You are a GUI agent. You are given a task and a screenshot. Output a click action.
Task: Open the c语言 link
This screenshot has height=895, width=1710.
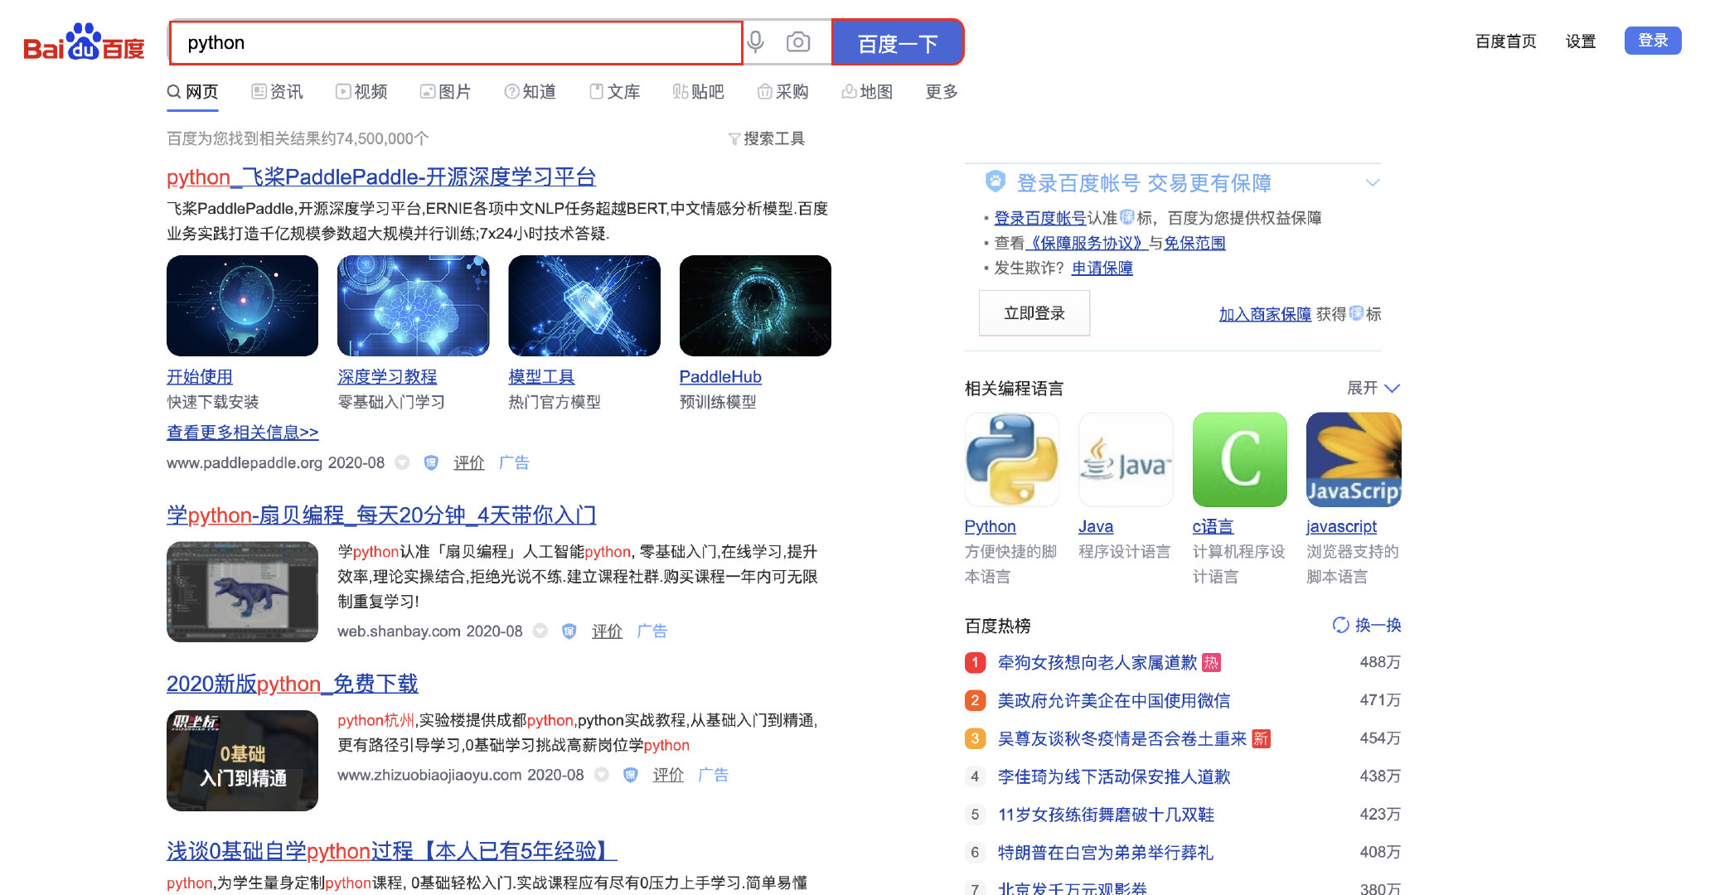pyautogui.click(x=1213, y=526)
